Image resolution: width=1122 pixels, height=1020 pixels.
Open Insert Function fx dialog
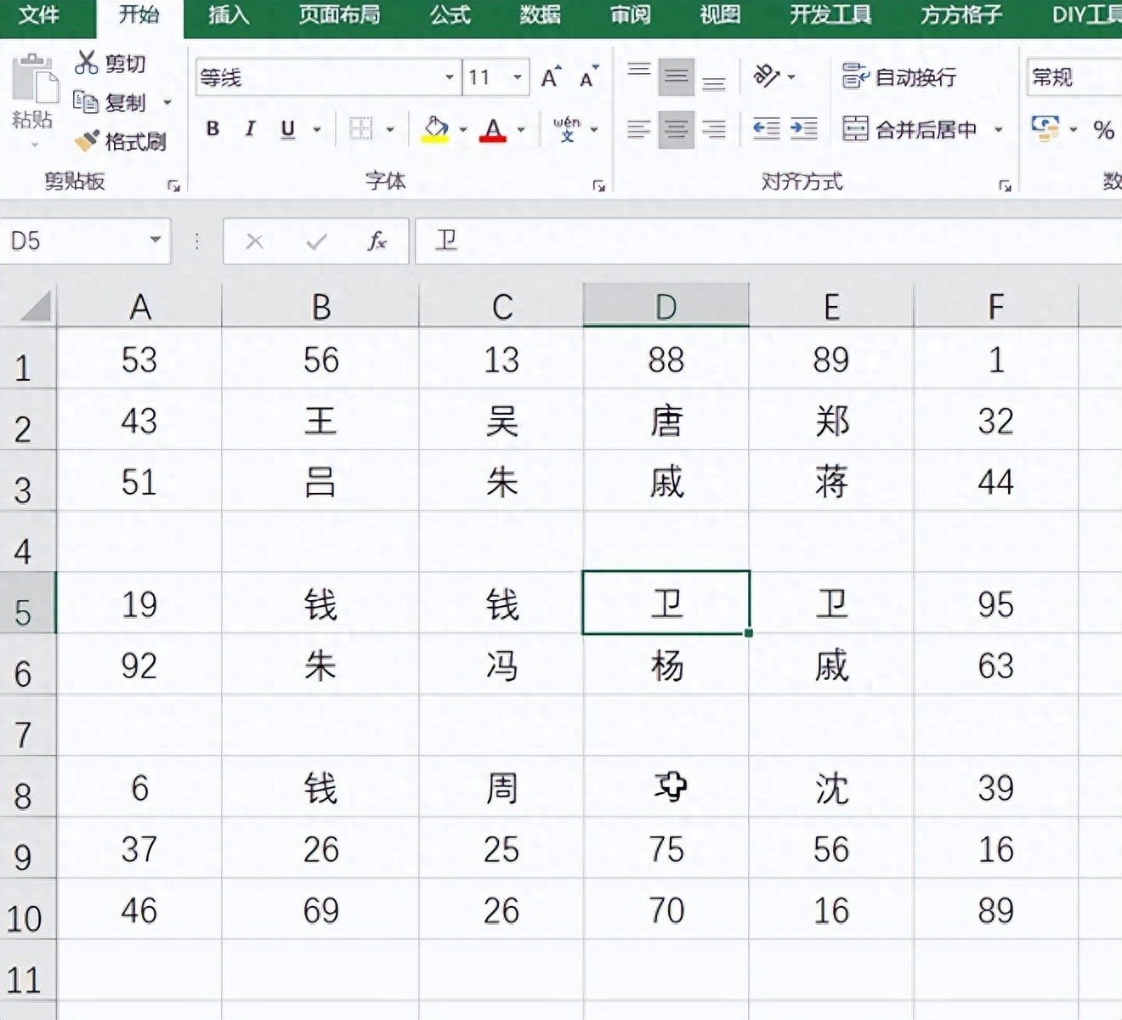(377, 241)
